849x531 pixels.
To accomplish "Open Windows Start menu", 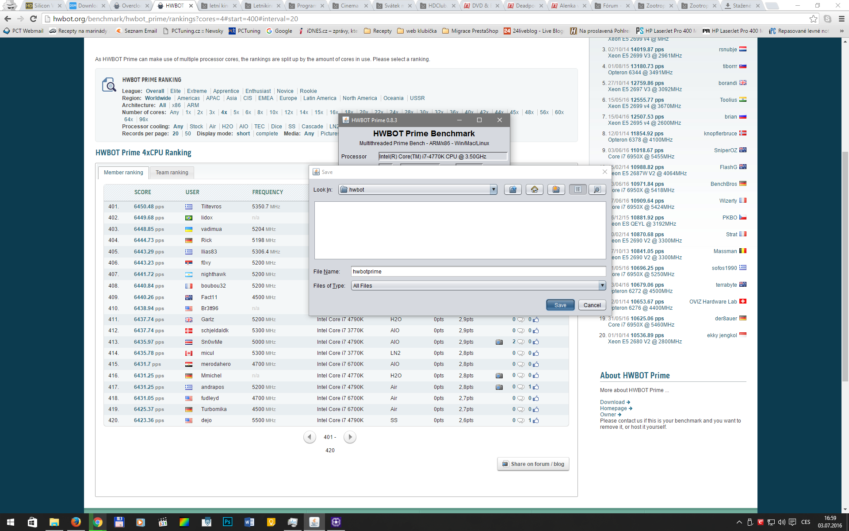I will pos(11,522).
